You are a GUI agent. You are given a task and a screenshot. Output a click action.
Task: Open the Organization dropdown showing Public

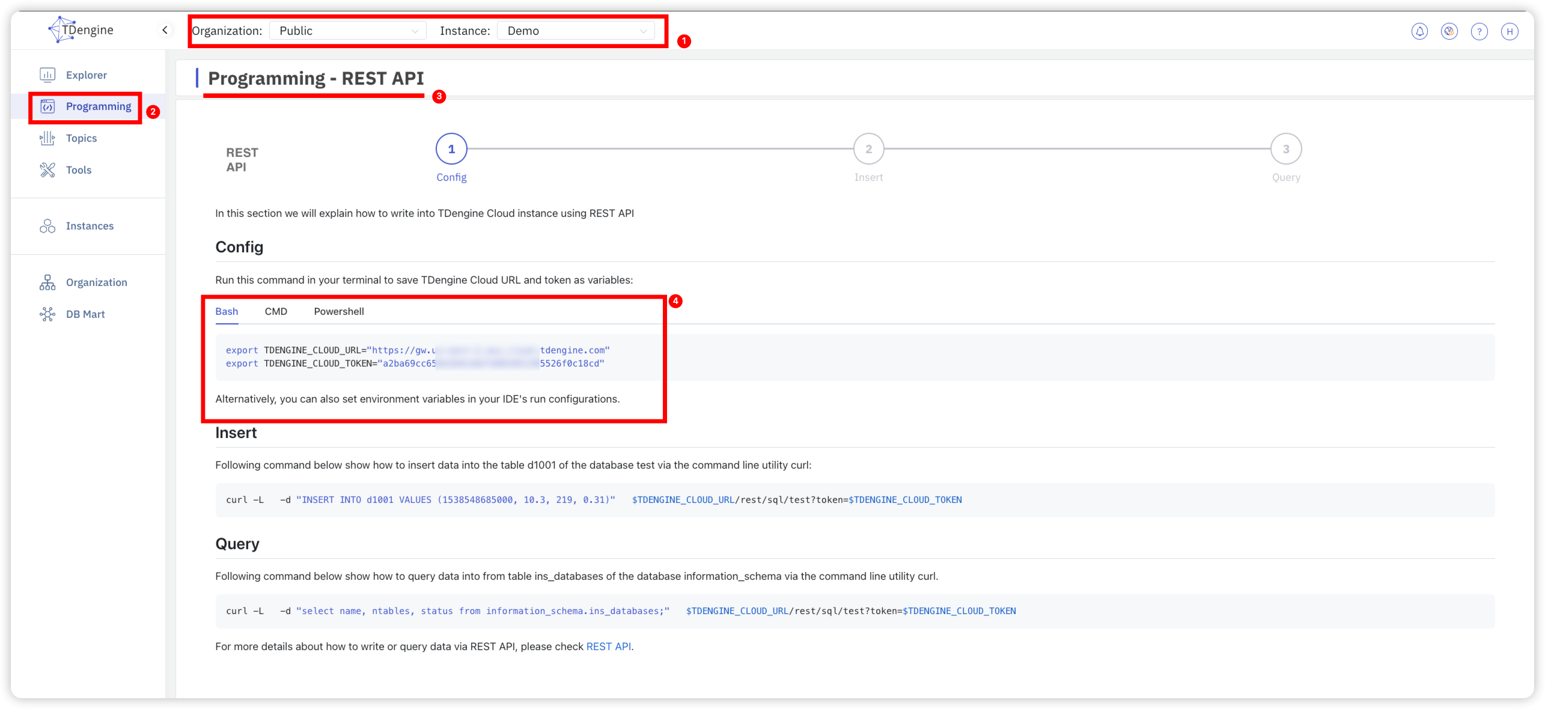[347, 30]
